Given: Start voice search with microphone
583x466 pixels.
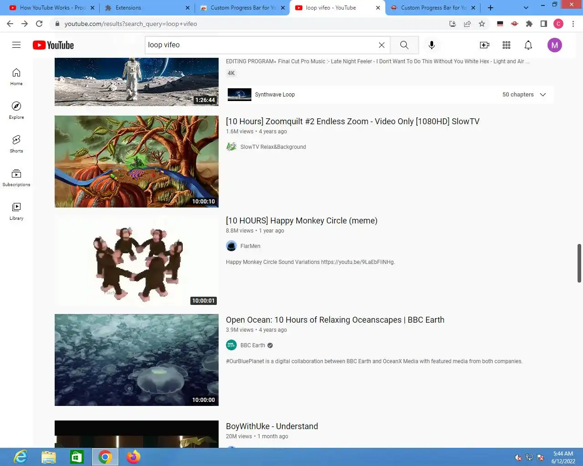Looking at the screenshot, I should click(432, 45).
